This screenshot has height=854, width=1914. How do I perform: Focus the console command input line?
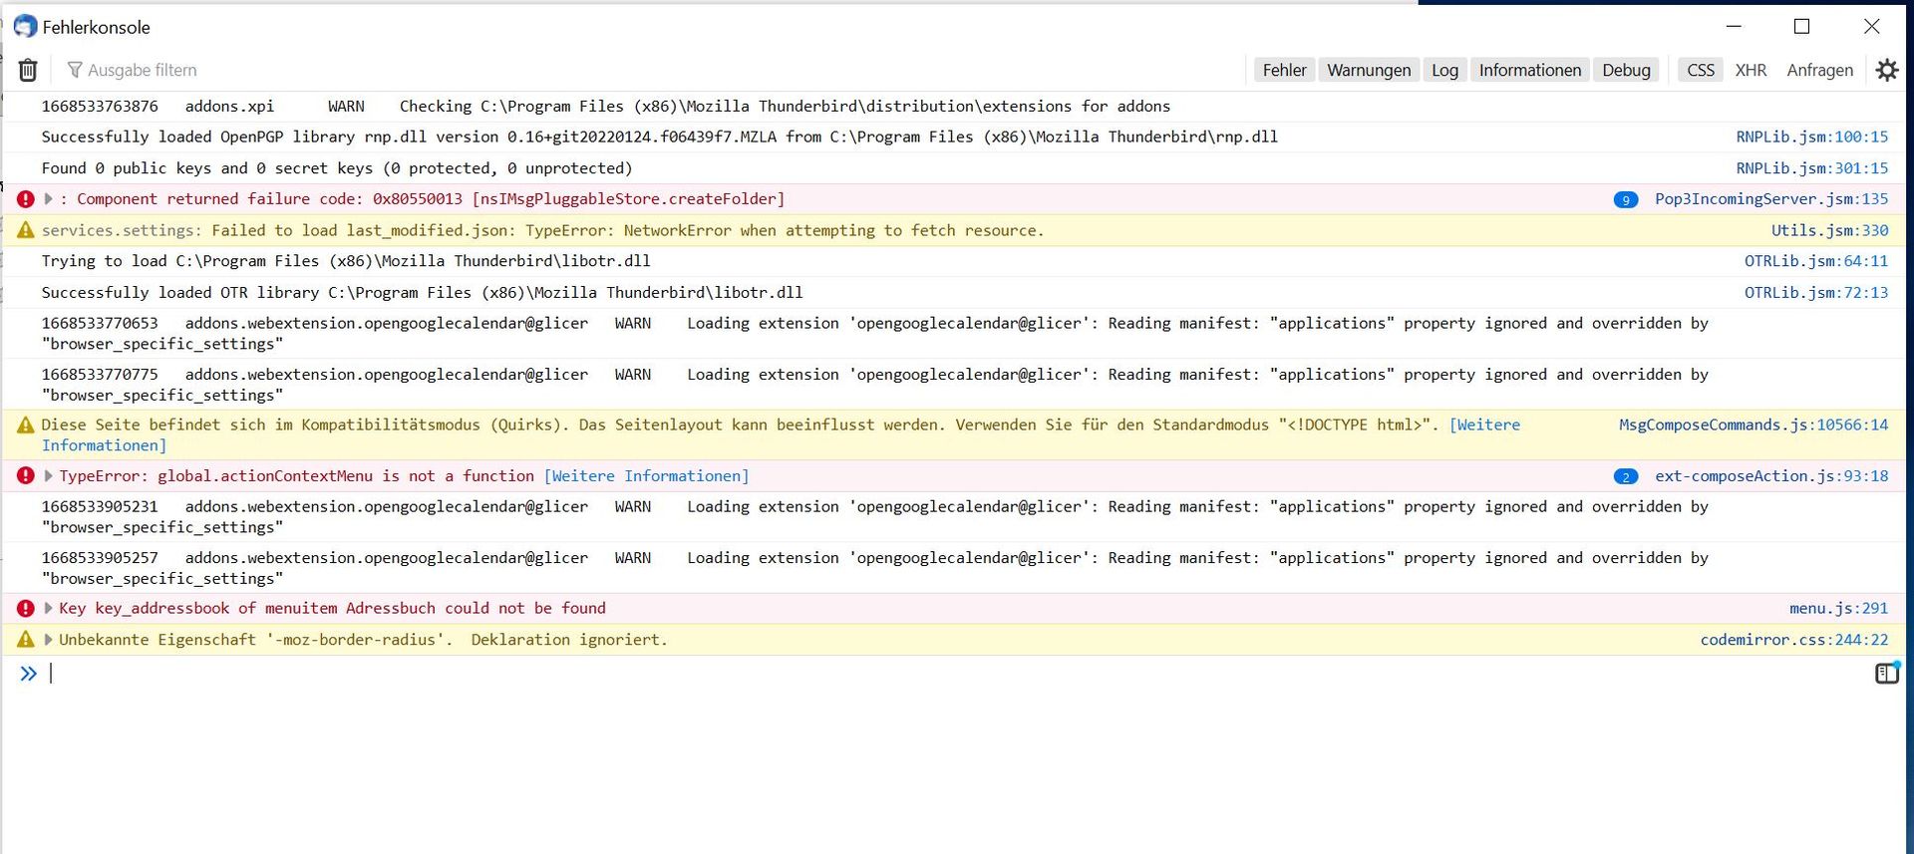coord(897,674)
